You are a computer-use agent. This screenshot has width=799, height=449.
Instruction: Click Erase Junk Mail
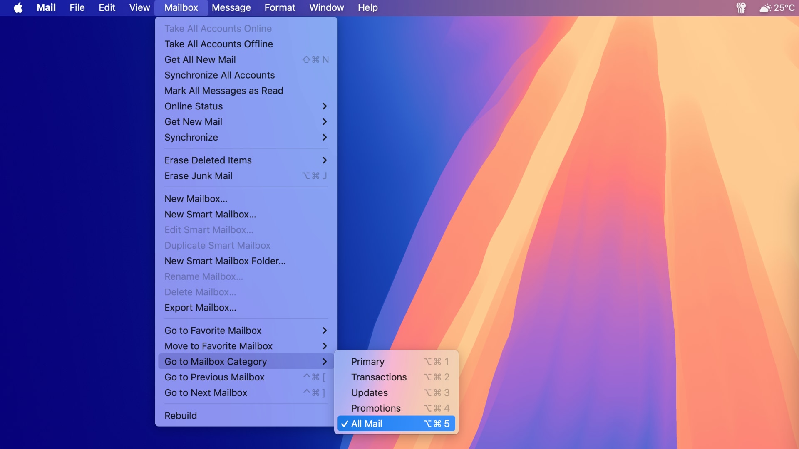[x=246, y=176]
